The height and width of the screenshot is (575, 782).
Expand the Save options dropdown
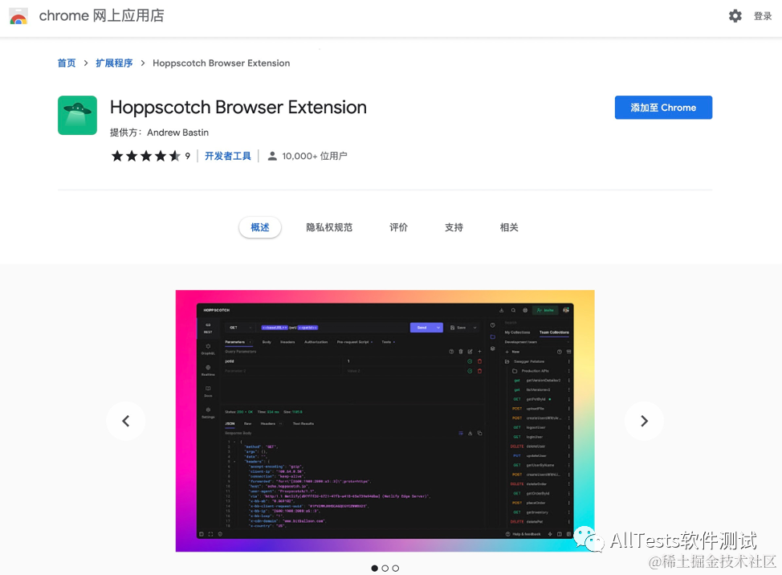click(x=475, y=328)
